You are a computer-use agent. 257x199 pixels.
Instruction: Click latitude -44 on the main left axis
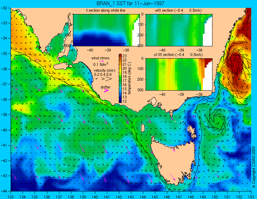click(4, 191)
